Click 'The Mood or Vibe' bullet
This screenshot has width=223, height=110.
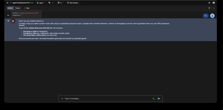coord(46,33)
